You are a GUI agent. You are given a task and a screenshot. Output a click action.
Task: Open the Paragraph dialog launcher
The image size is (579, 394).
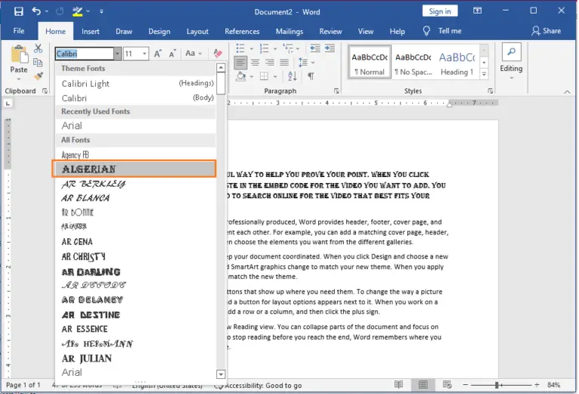[x=336, y=90]
